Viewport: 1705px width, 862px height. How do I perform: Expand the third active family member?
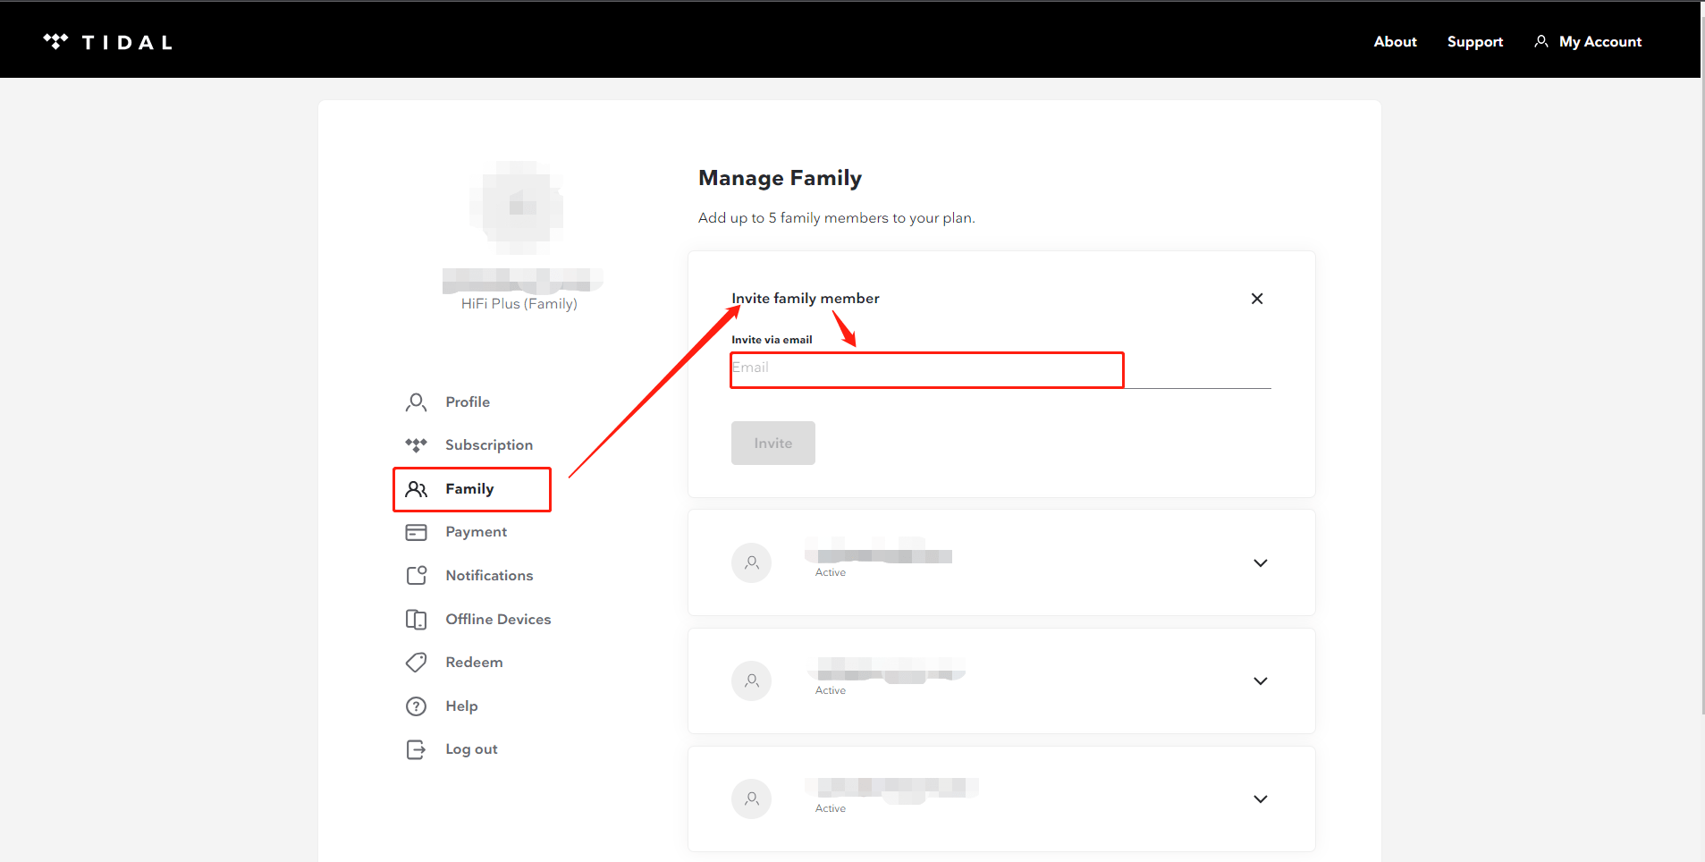coord(1260,799)
